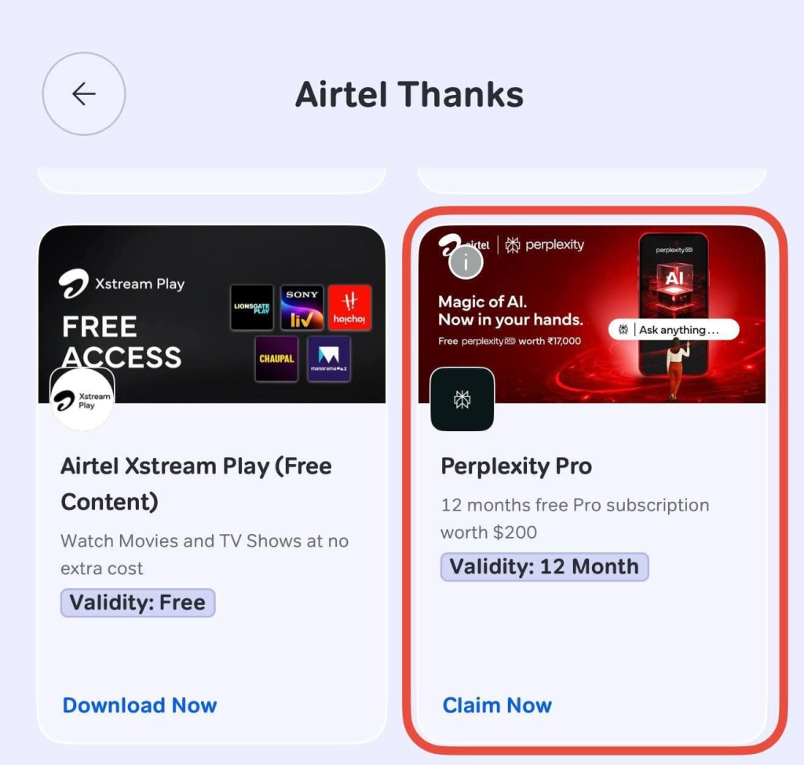
Task: Click Download Now for Xstream Play
Action: pyautogui.click(x=140, y=705)
